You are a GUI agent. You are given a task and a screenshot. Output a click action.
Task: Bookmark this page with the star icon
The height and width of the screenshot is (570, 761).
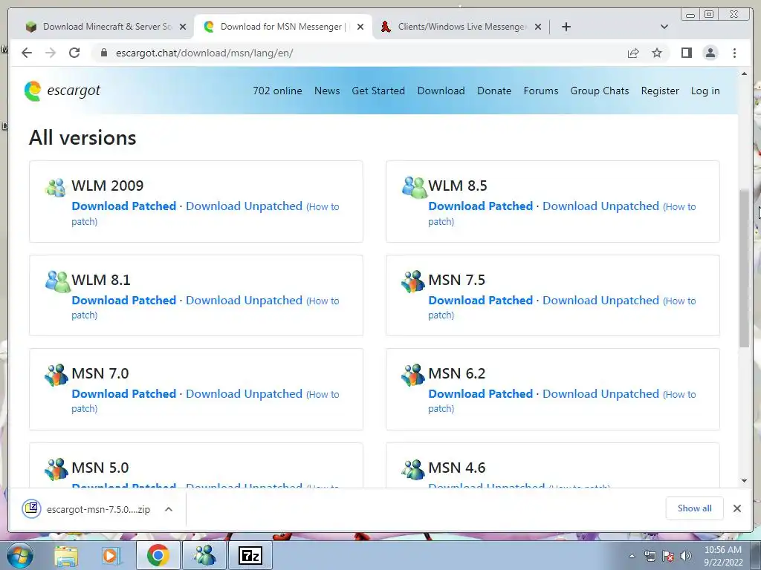click(657, 53)
